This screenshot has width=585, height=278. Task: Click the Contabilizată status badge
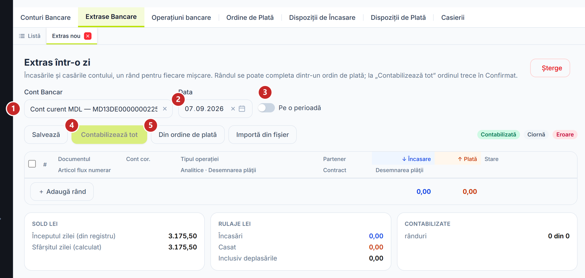click(x=498, y=135)
